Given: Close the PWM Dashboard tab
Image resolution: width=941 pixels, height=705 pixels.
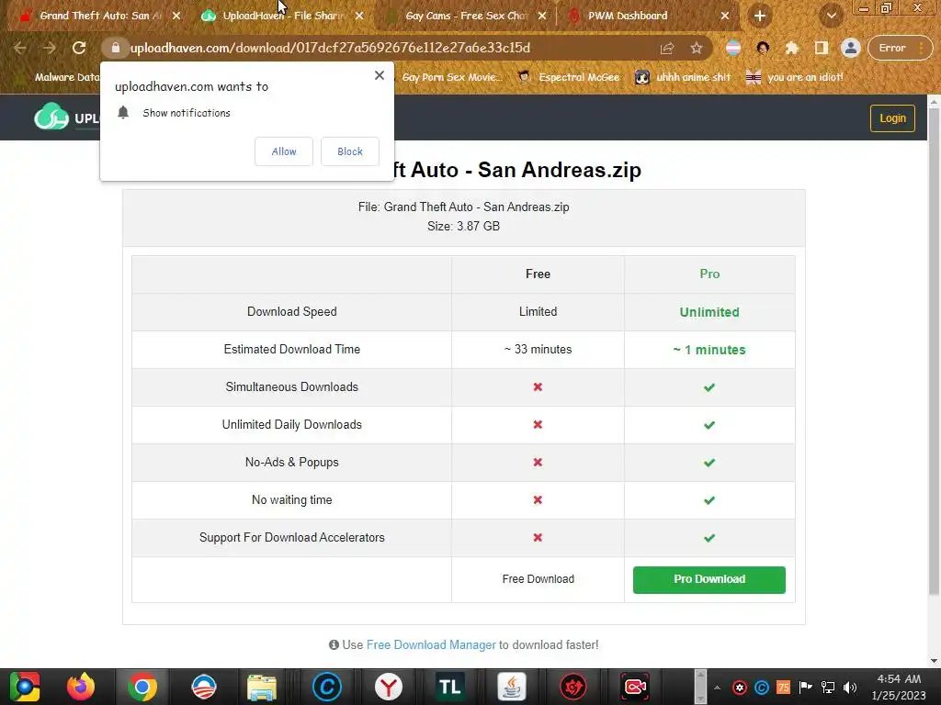Looking at the screenshot, I should (724, 17).
